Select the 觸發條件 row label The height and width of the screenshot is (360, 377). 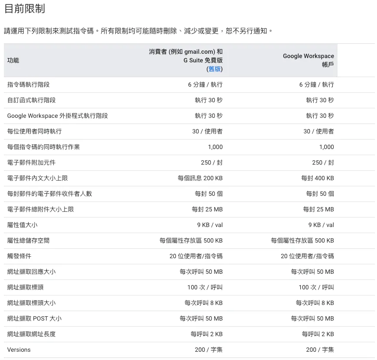coord(19,256)
